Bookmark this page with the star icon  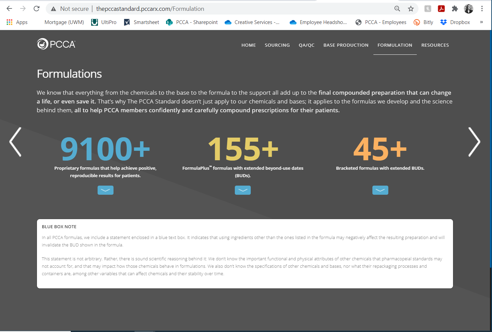(x=411, y=9)
